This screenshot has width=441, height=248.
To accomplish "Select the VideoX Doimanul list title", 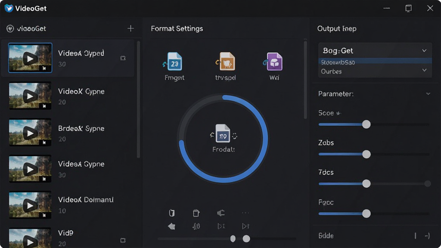I will pyautogui.click(x=86, y=200).
